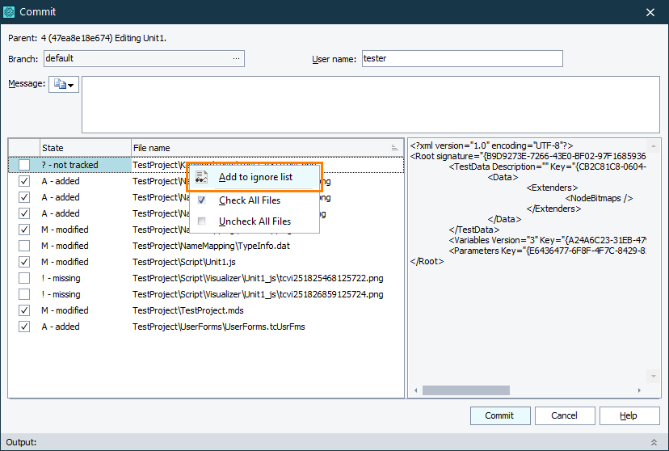Image resolution: width=669 pixels, height=451 pixels.
Task: Click the Uncheck All Files box icon
Action: tap(202, 221)
